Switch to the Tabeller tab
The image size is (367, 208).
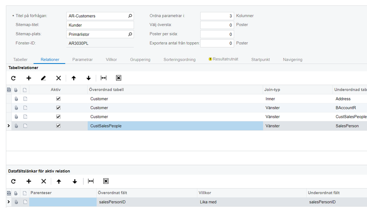pos(20,60)
